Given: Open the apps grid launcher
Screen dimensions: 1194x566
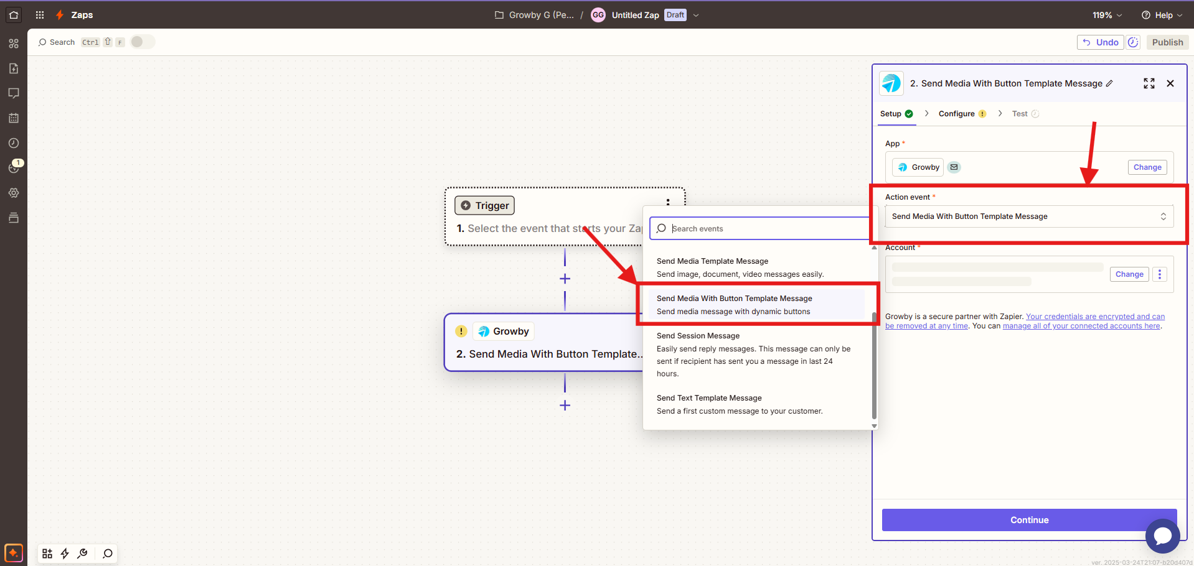Looking at the screenshot, I should coord(40,15).
